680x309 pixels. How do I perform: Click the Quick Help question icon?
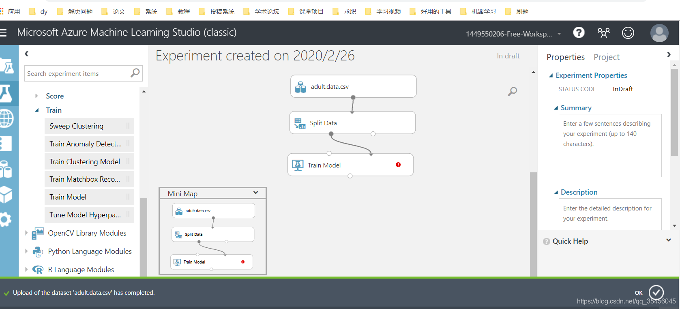click(x=547, y=241)
